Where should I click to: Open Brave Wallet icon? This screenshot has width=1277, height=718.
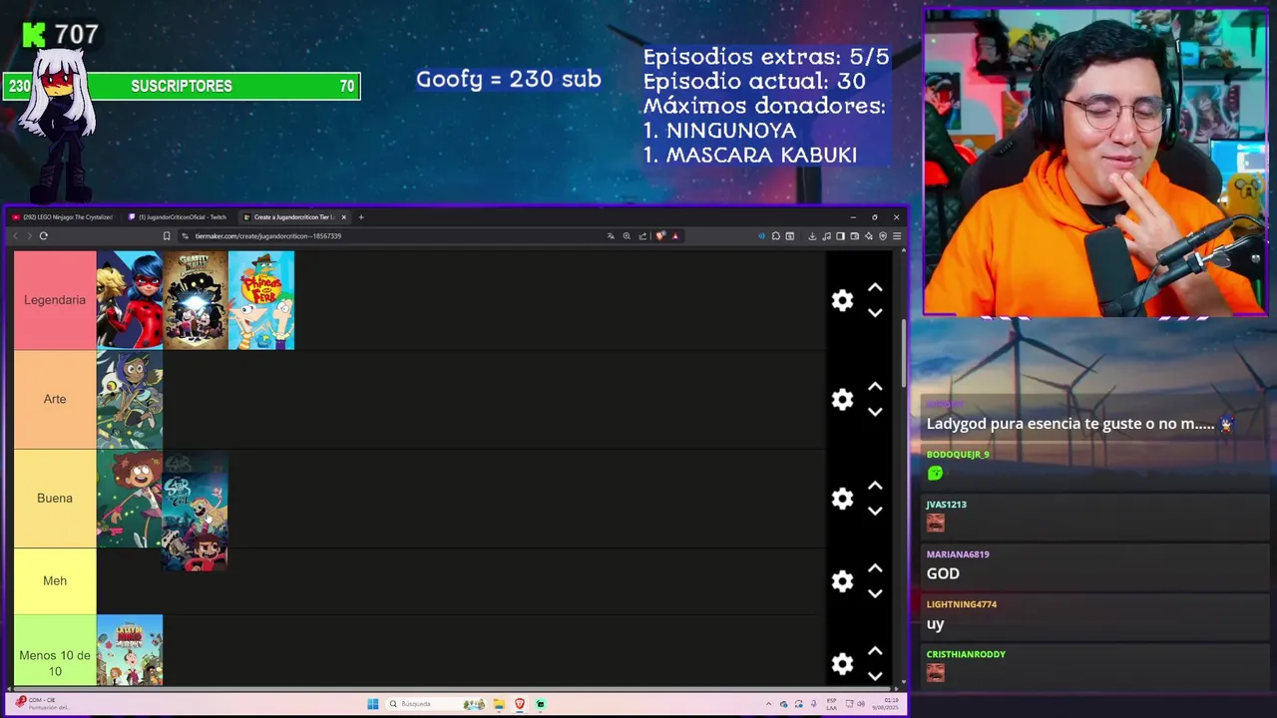855,236
